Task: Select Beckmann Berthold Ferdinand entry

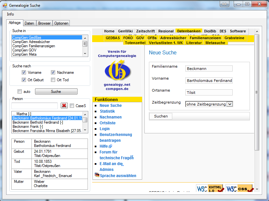Action: pos(47,122)
